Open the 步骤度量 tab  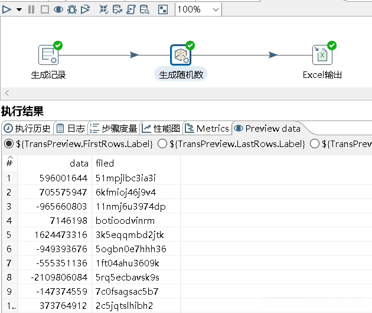[114, 128]
